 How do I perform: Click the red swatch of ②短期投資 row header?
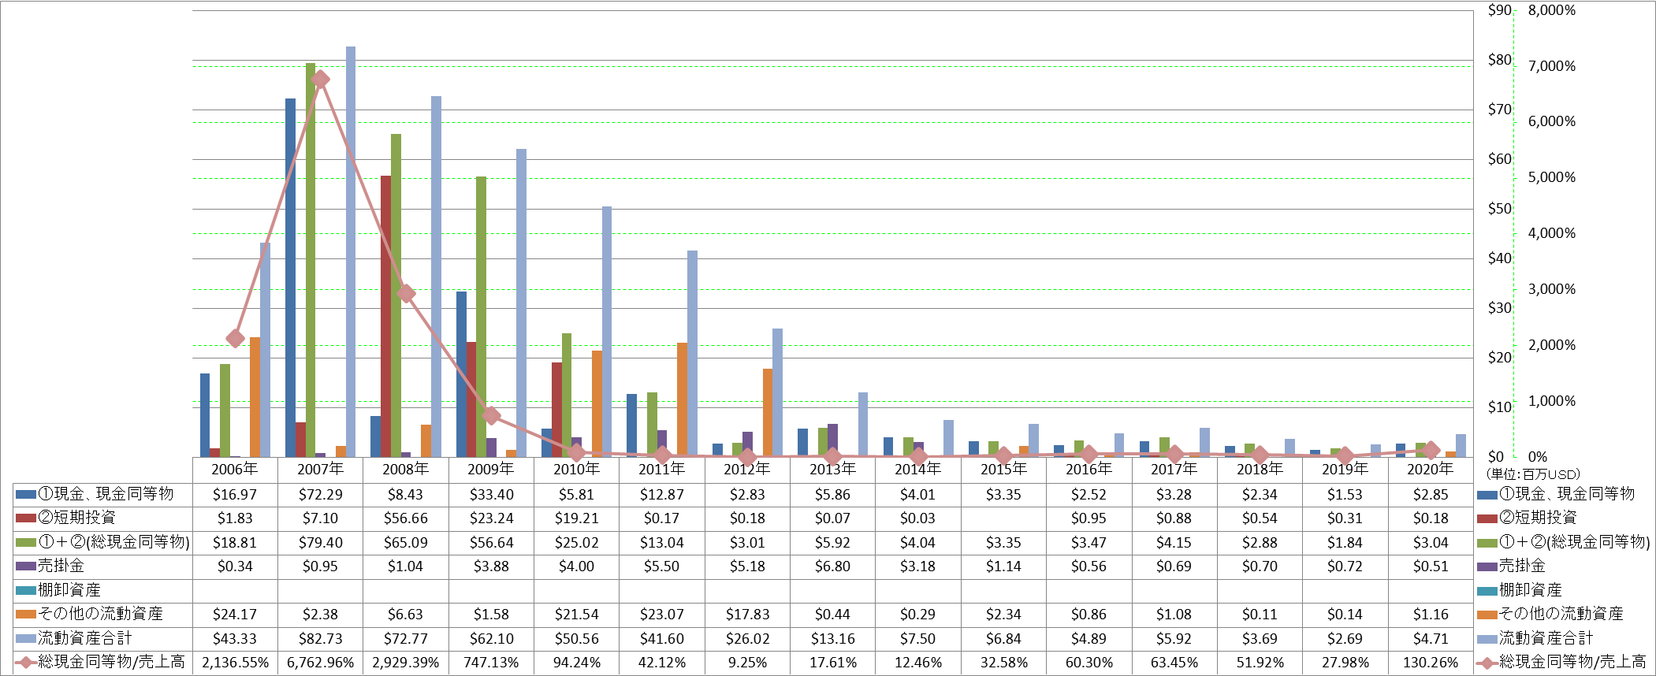point(26,518)
